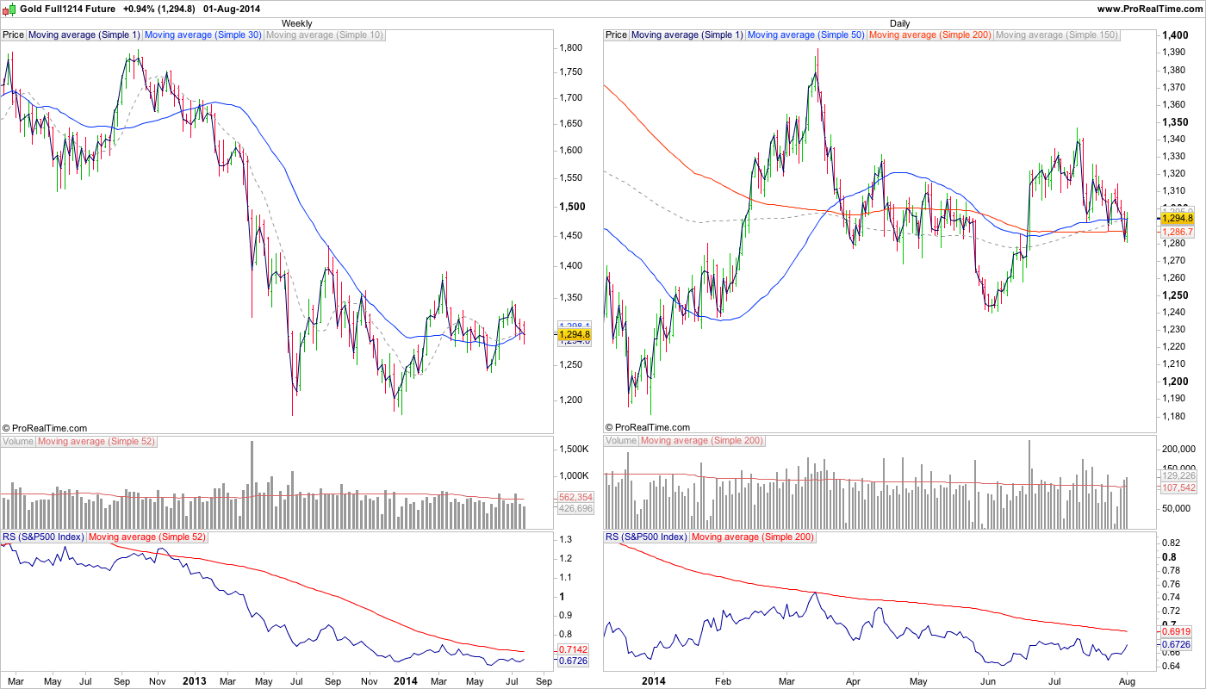Click the 1,400 level on Daily price axis
This screenshot has height=689, width=1206.
[1176, 35]
